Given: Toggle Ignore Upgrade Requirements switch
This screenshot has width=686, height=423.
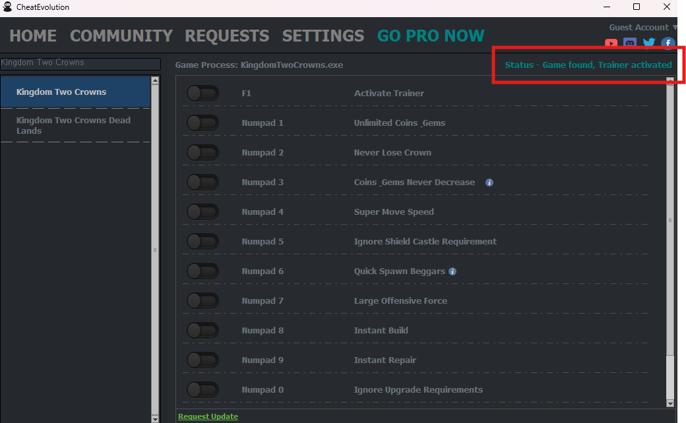Looking at the screenshot, I should click(203, 390).
